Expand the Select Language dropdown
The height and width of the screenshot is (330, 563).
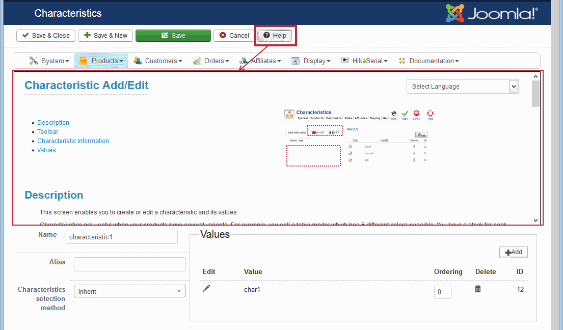tap(463, 87)
